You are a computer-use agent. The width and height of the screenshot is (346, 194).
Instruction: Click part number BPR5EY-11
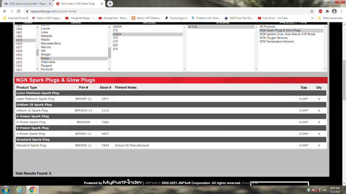pos(83,134)
